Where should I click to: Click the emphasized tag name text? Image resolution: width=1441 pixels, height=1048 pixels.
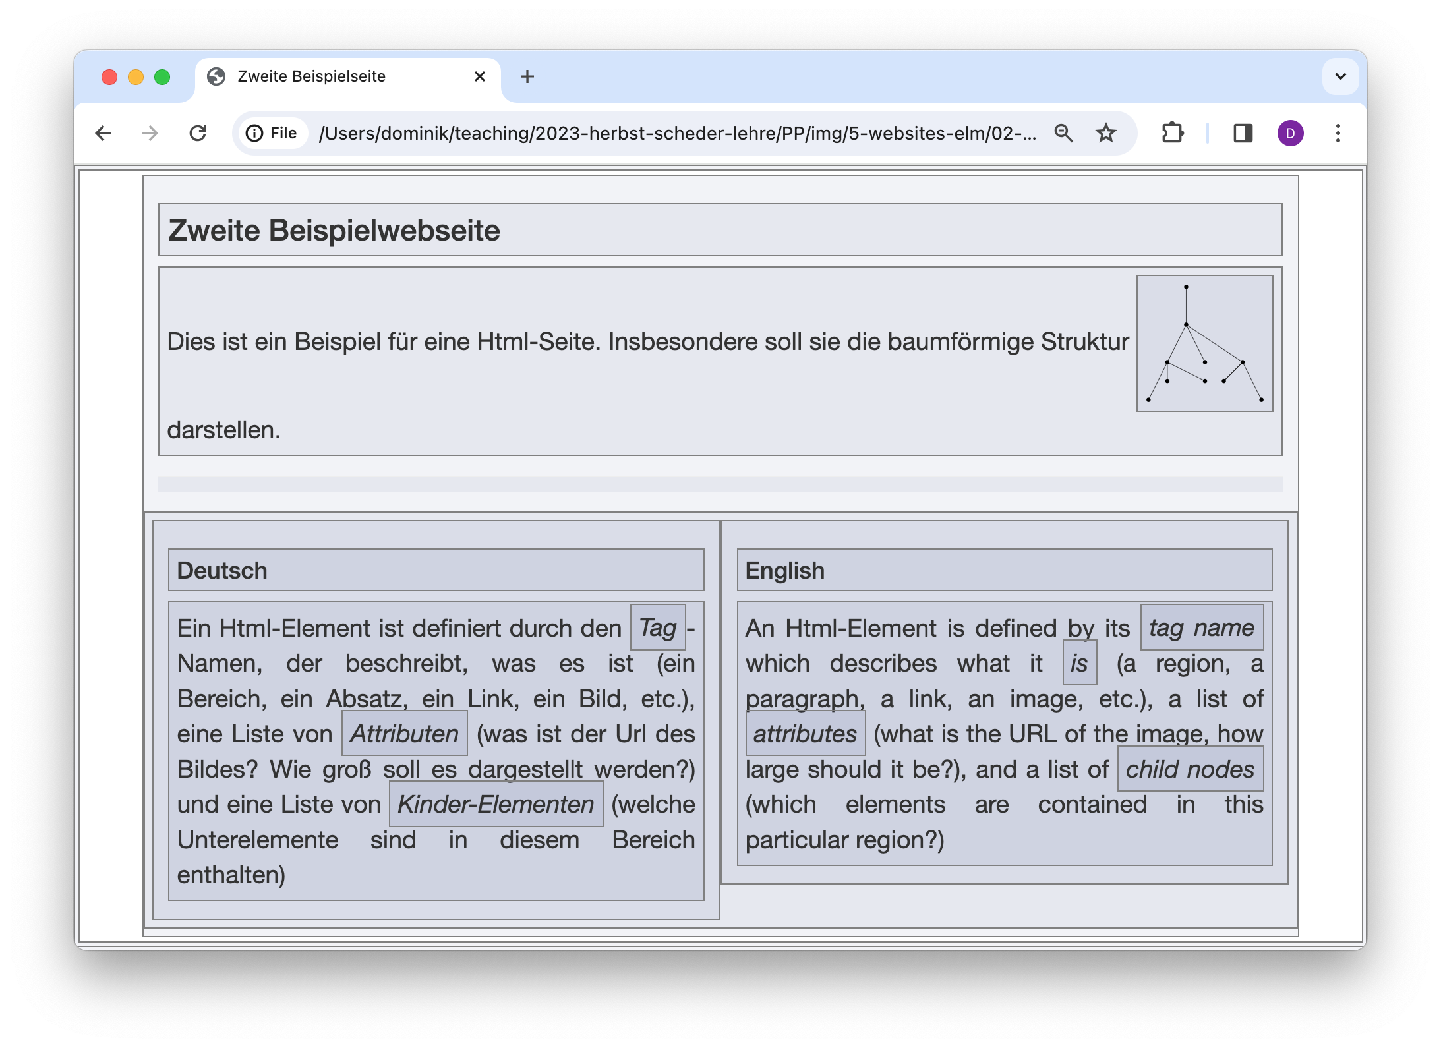point(1202,627)
